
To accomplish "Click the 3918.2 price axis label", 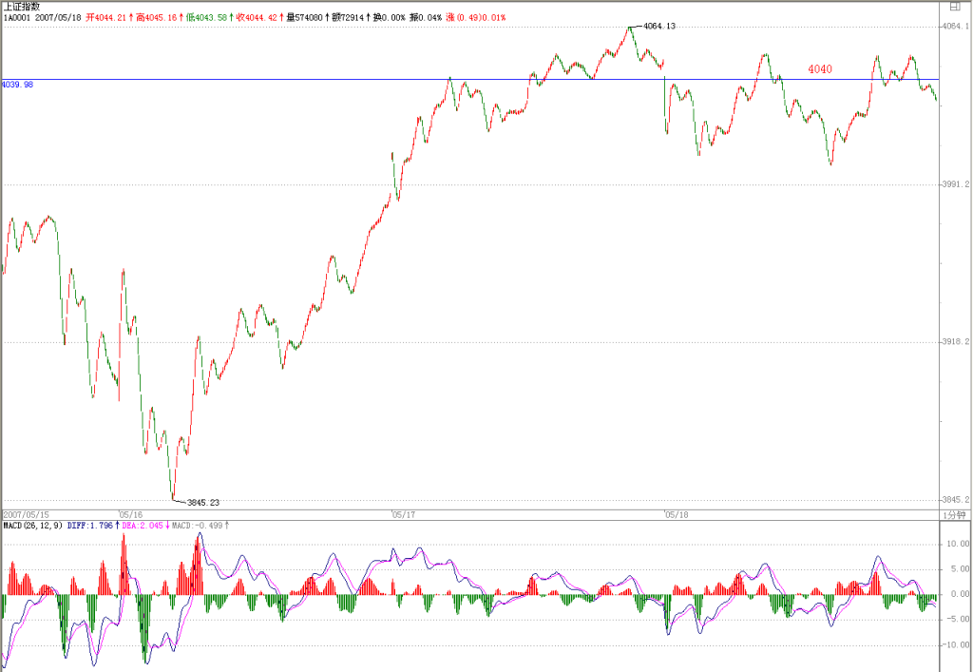I will pos(956,342).
